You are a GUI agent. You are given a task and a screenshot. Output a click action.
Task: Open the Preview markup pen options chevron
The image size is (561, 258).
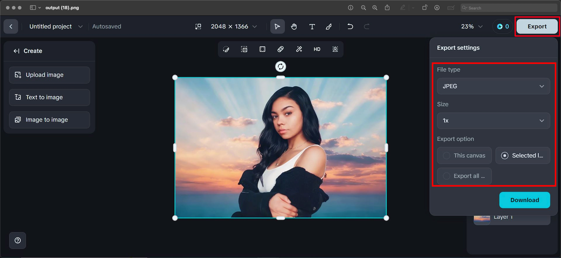point(413,8)
